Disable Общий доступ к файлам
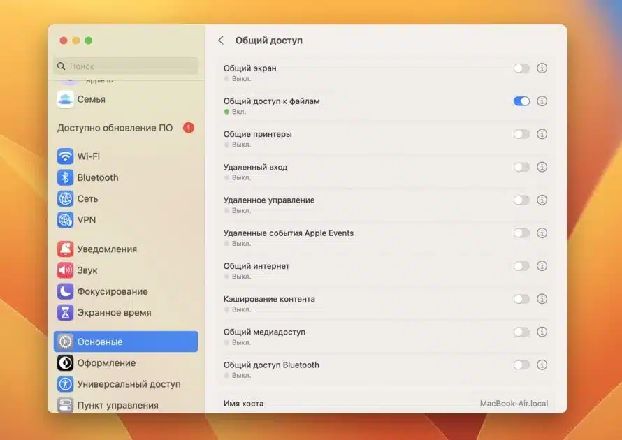The width and height of the screenshot is (622, 440). point(521,101)
